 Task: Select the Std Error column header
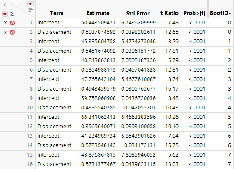pyautogui.click(x=138, y=13)
